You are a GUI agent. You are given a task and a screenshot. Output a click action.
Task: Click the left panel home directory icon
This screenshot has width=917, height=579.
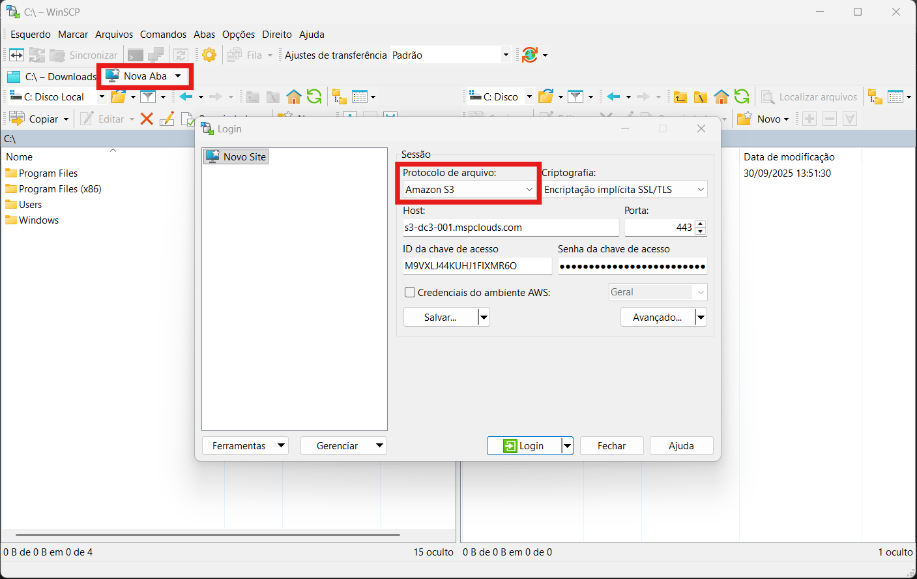point(294,97)
